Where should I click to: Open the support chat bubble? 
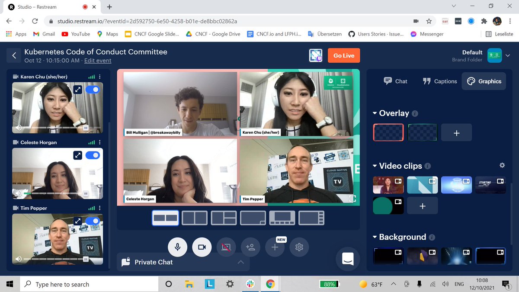pyautogui.click(x=348, y=259)
